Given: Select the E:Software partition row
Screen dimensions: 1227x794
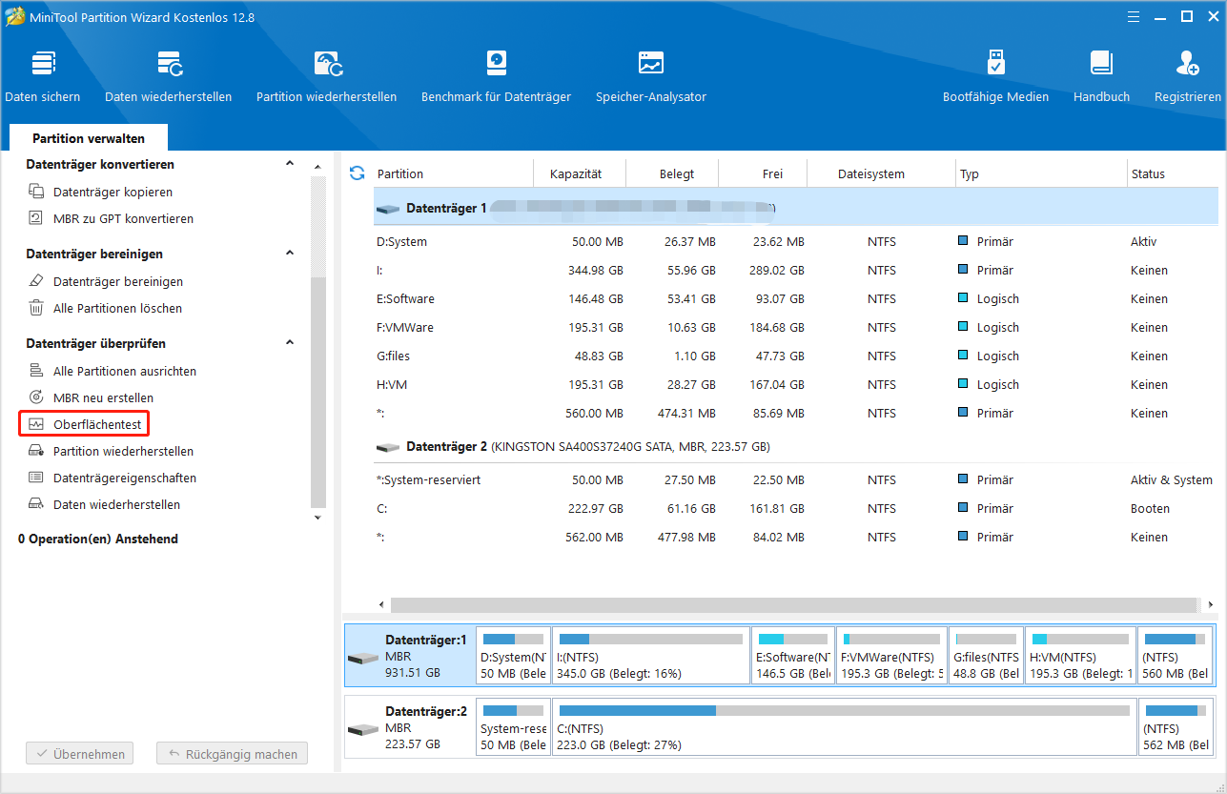Looking at the screenshot, I should 796,299.
